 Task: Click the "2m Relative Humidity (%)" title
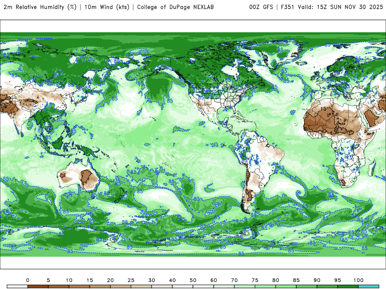point(40,7)
